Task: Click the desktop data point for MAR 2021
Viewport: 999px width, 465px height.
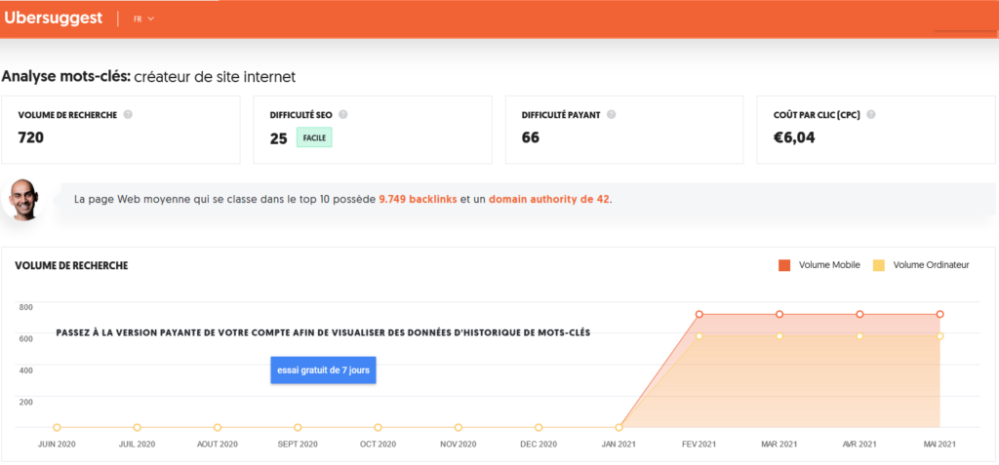Action: 779,335
